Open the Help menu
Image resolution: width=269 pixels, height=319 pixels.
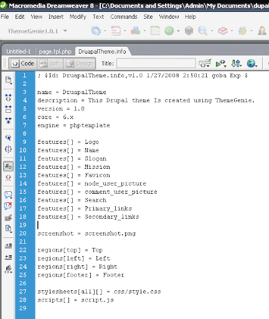(x=191, y=17)
